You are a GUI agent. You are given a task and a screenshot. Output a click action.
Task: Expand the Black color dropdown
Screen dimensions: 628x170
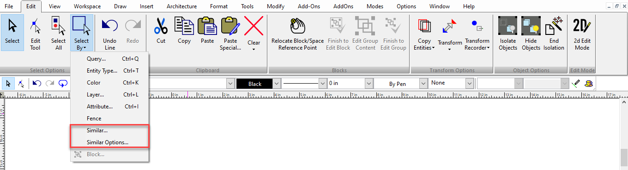click(277, 84)
